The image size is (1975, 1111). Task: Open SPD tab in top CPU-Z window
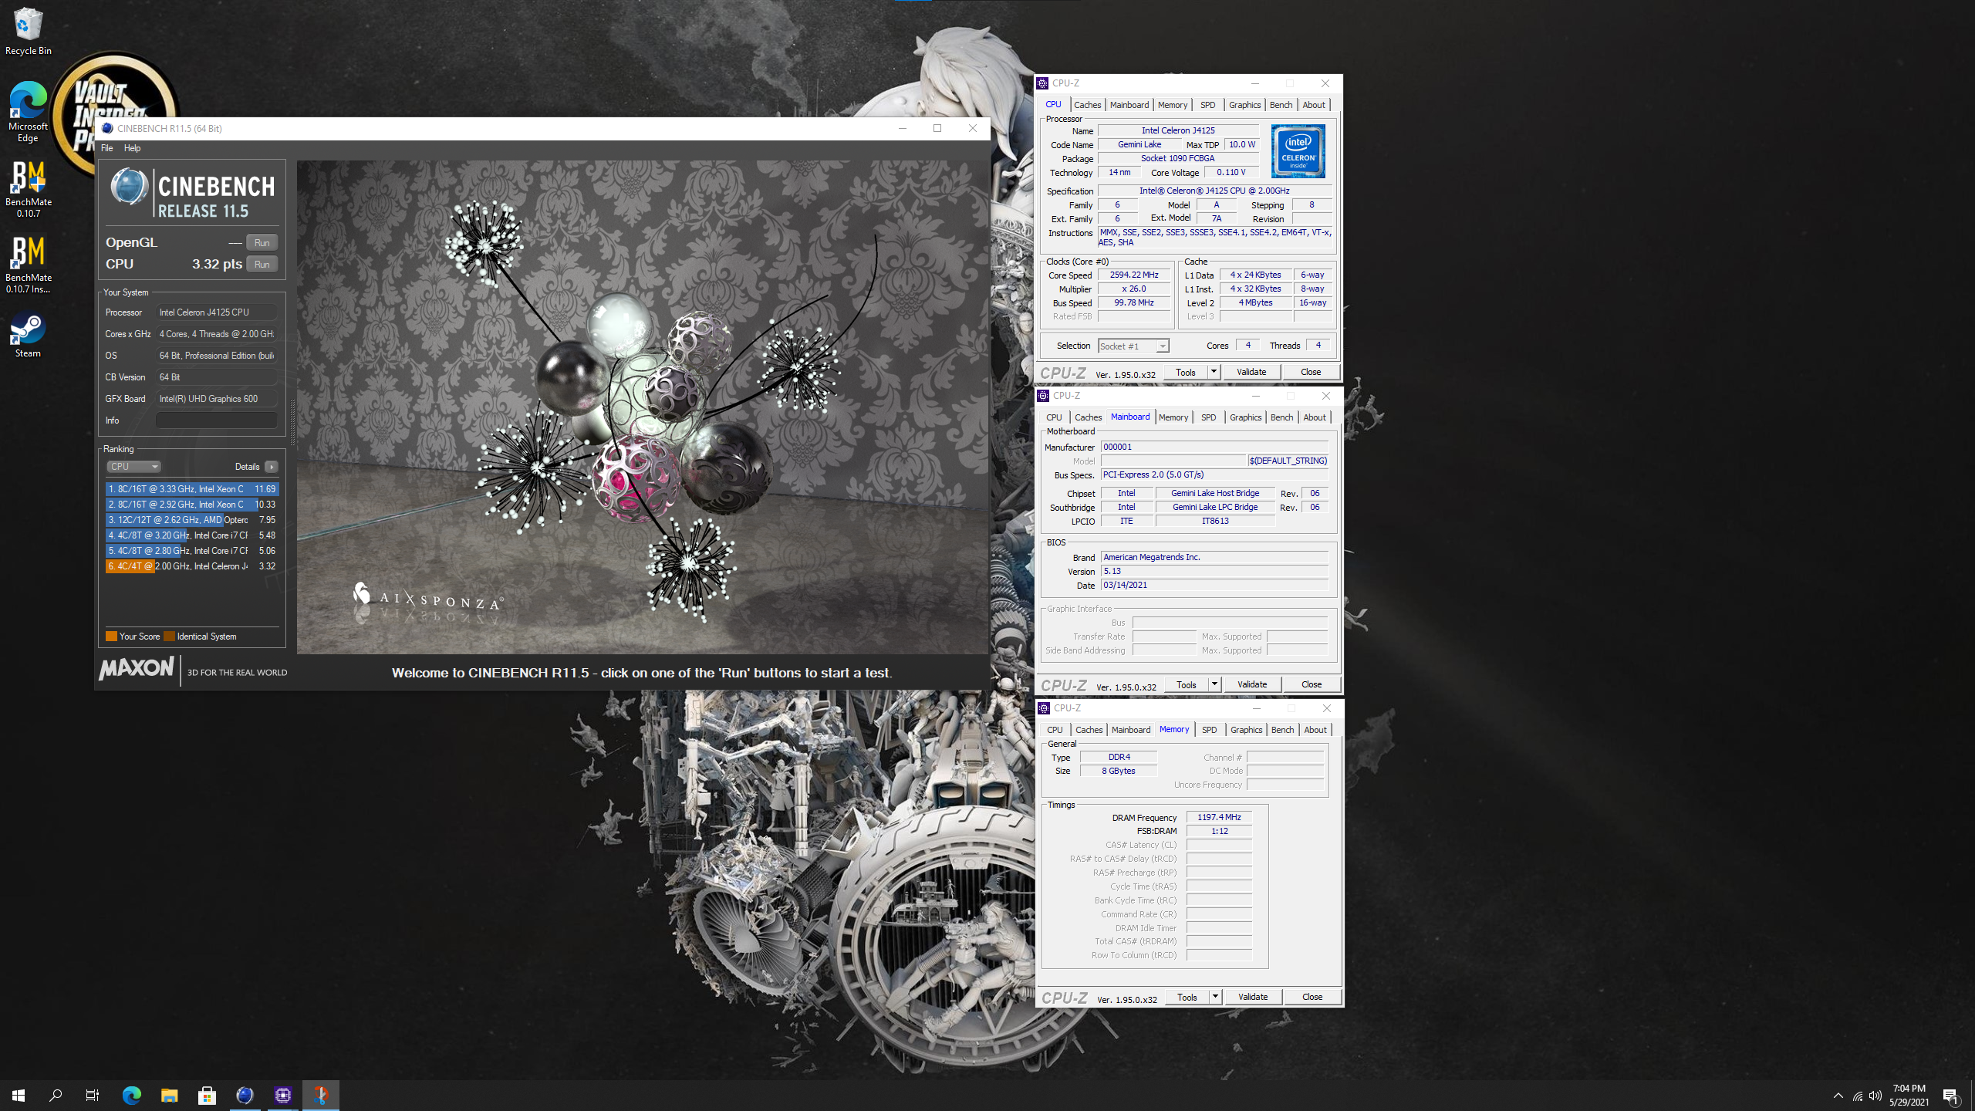coord(1207,105)
